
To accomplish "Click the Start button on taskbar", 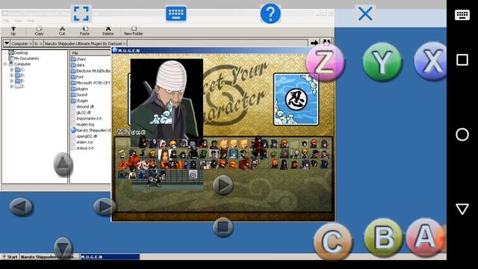I will click(10, 257).
